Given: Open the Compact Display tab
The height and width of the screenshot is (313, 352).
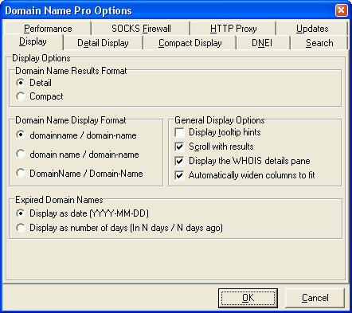Looking at the screenshot, I should click(x=190, y=43).
